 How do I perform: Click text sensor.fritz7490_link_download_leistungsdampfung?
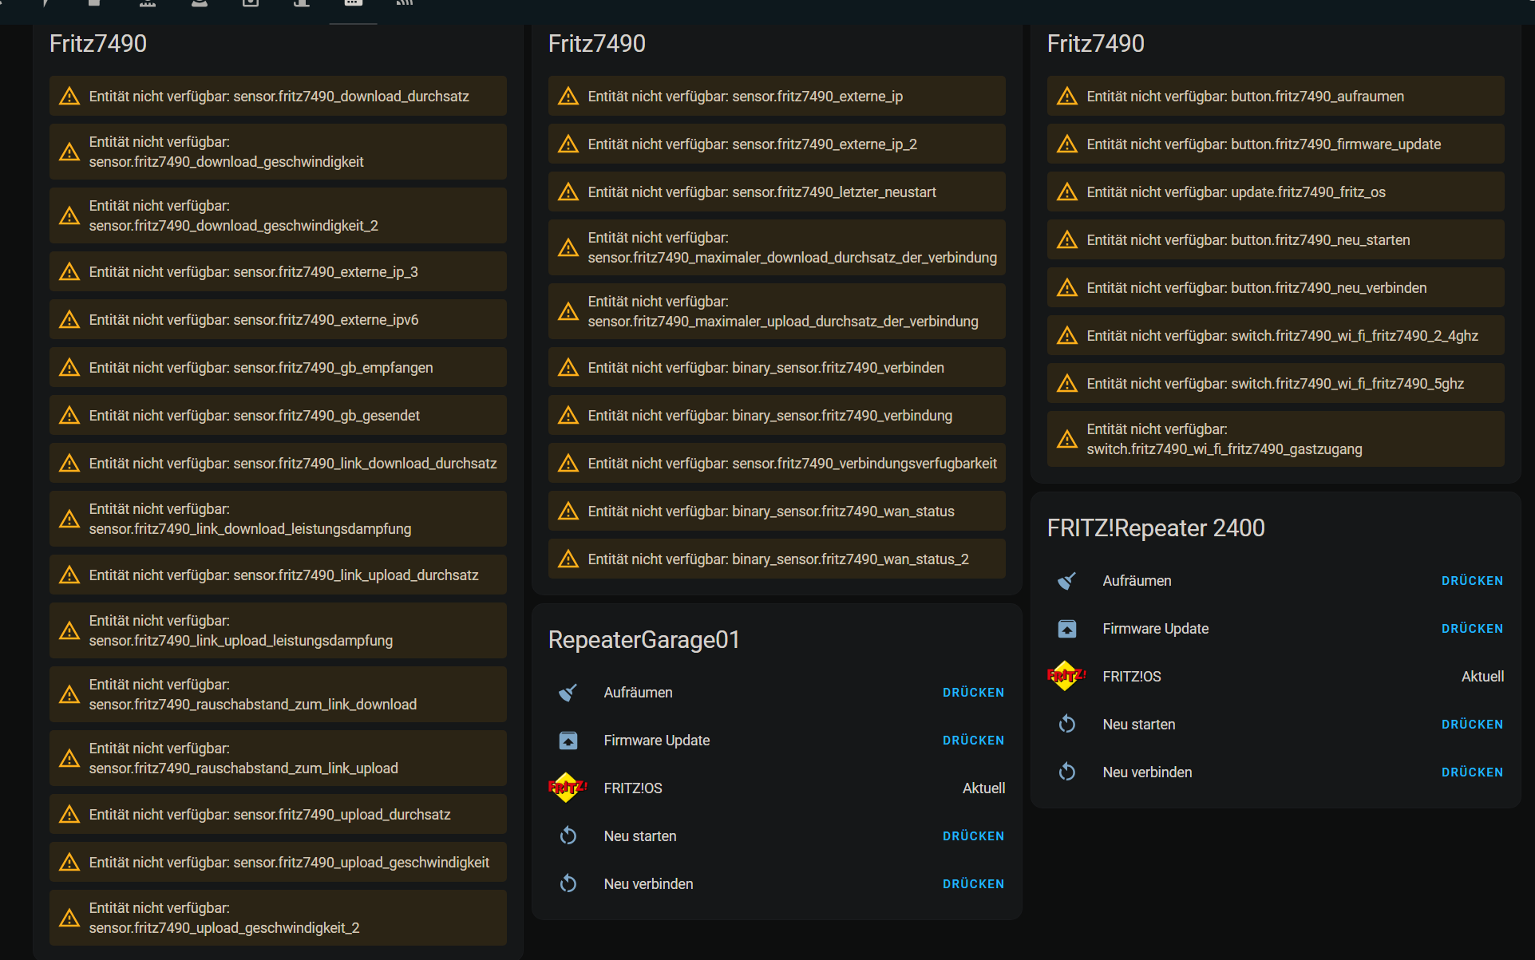(x=251, y=529)
